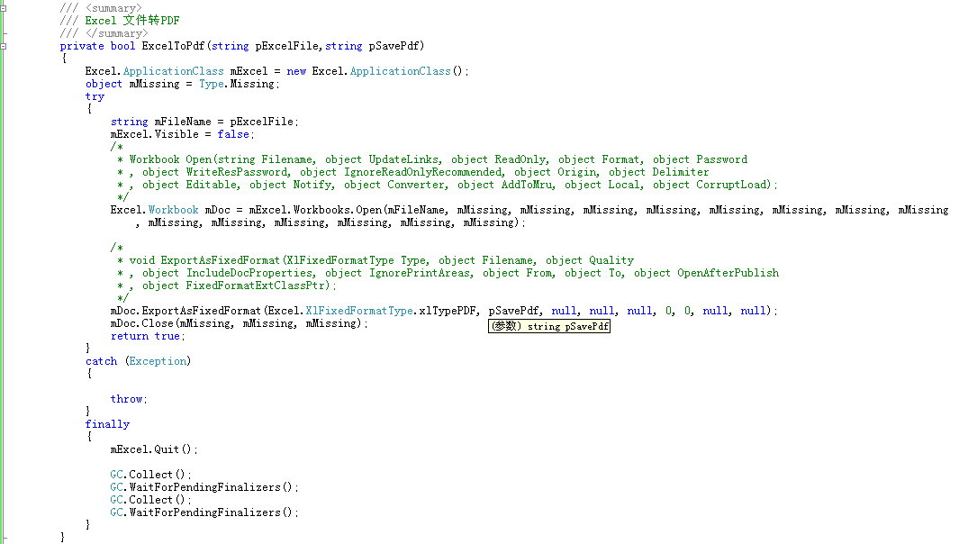Click the 'Excel 文件转PDF' comment text
The height and width of the screenshot is (544, 959).
132,21
